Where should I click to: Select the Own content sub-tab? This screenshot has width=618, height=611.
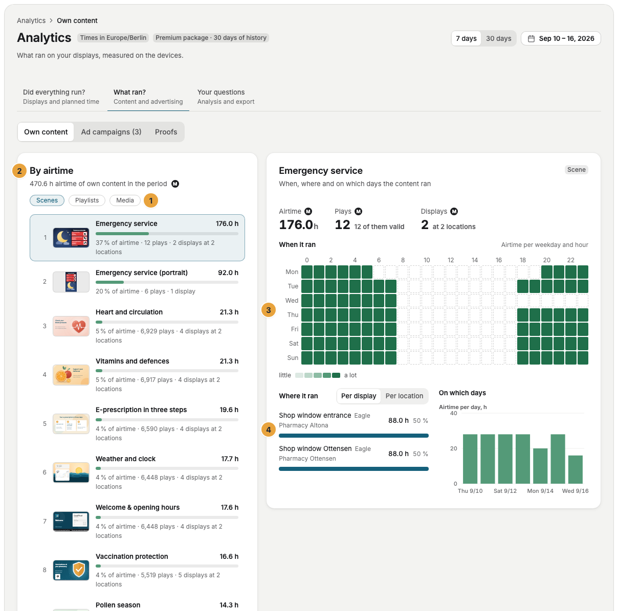[46, 132]
